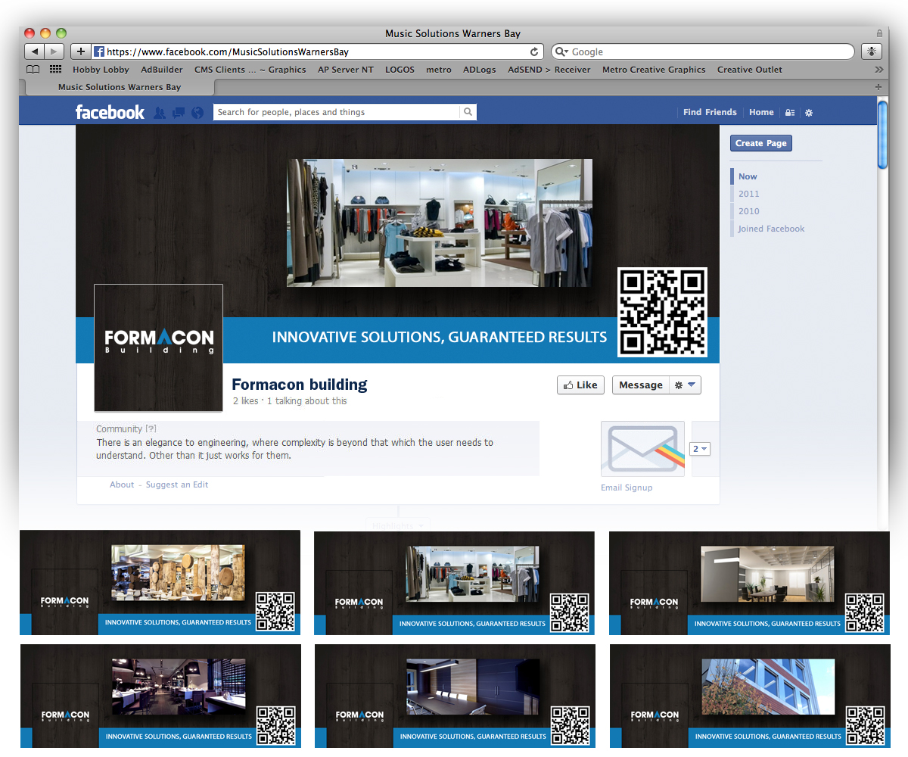
Task: Click Suggest an Edit link
Action: pos(177,484)
